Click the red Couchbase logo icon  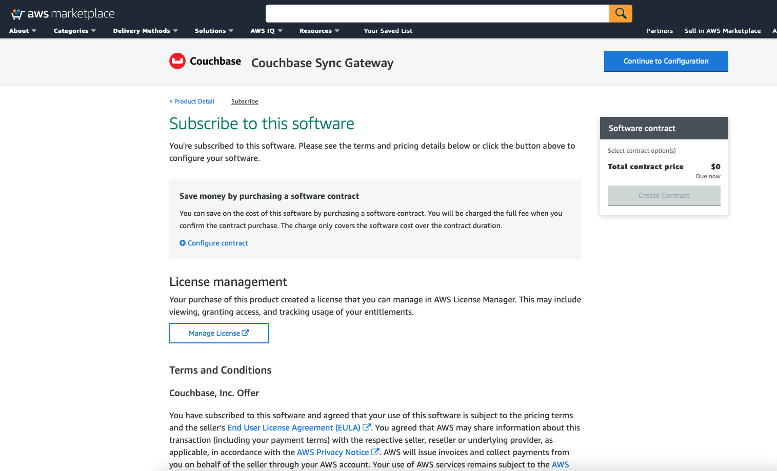pyautogui.click(x=177, y=61)
